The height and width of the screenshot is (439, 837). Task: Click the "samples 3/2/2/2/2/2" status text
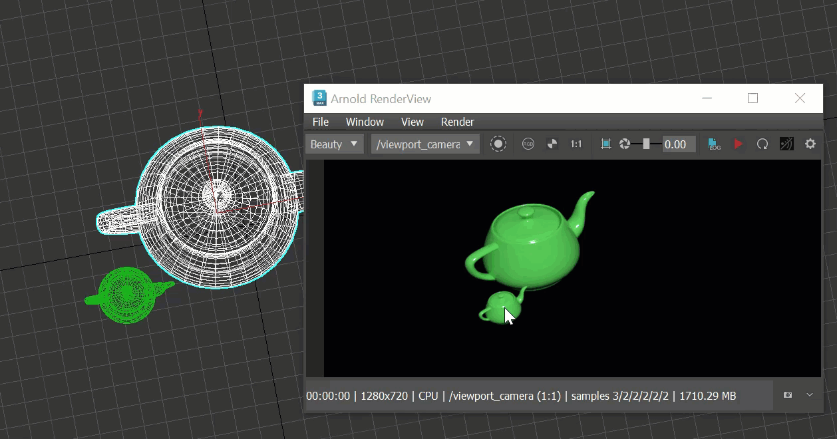pyautogui.click(x=619, y=396)
